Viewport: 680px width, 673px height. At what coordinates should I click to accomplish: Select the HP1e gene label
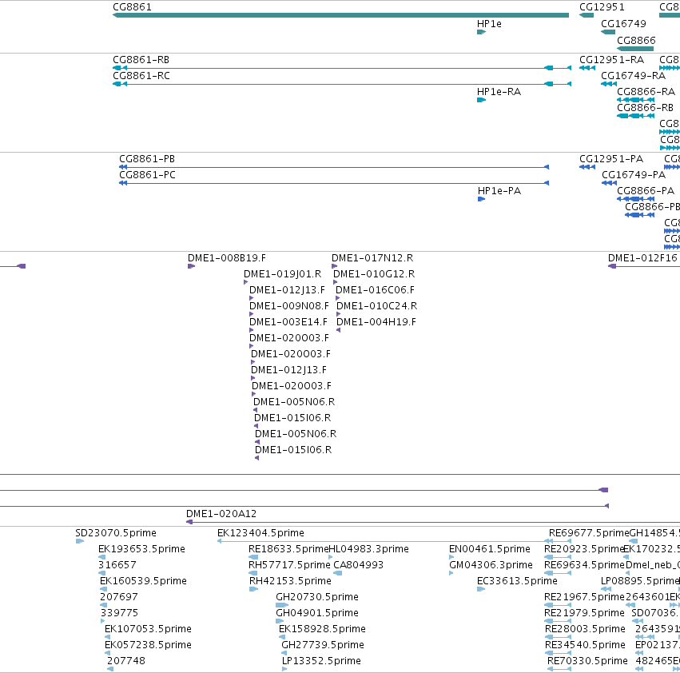pos(489,24)
